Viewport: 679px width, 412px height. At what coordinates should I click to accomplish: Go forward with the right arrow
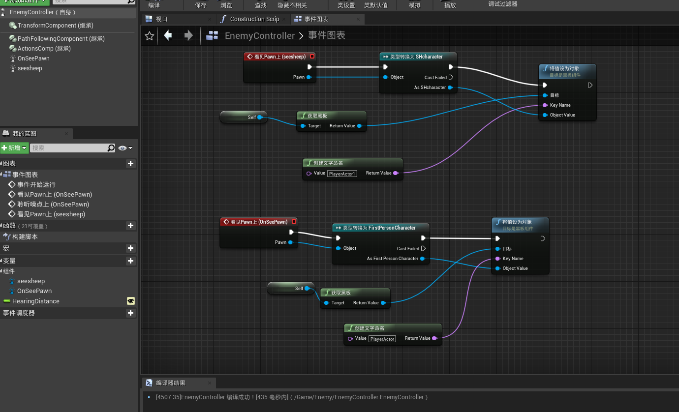tap(188, 35)
